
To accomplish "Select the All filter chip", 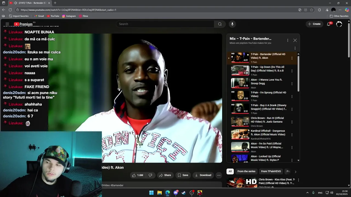I will (230, 171).
